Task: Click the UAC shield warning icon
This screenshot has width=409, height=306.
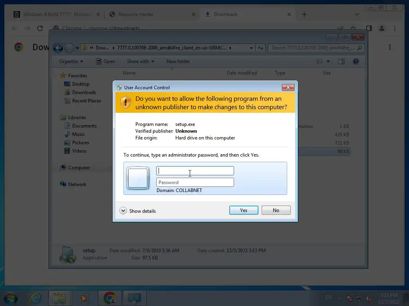Action: tap(126, 102)
